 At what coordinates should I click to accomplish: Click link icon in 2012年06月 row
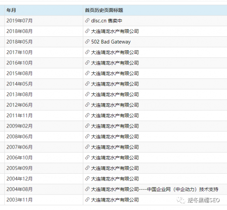click(x=87, y=105)
